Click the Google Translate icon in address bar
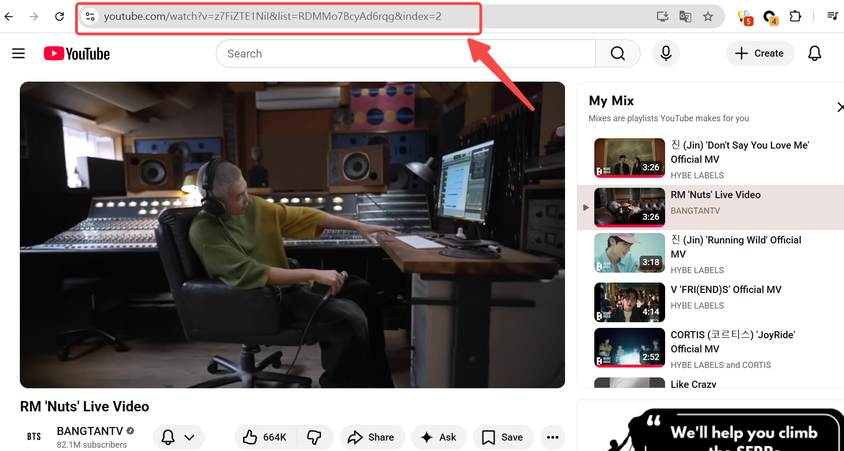The height and width of the screenshot is (451, 844). 685,16
